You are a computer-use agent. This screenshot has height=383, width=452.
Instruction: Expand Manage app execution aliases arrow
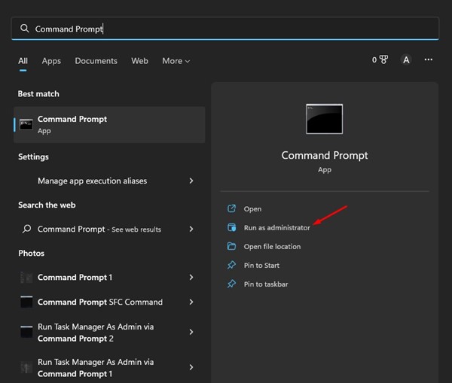coord(191,181)
